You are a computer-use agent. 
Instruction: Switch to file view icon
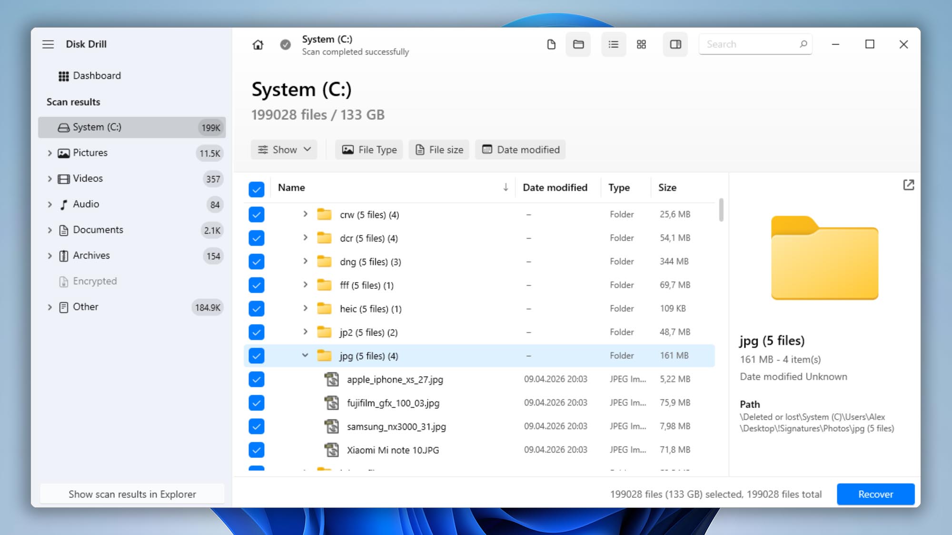[551, 44]
